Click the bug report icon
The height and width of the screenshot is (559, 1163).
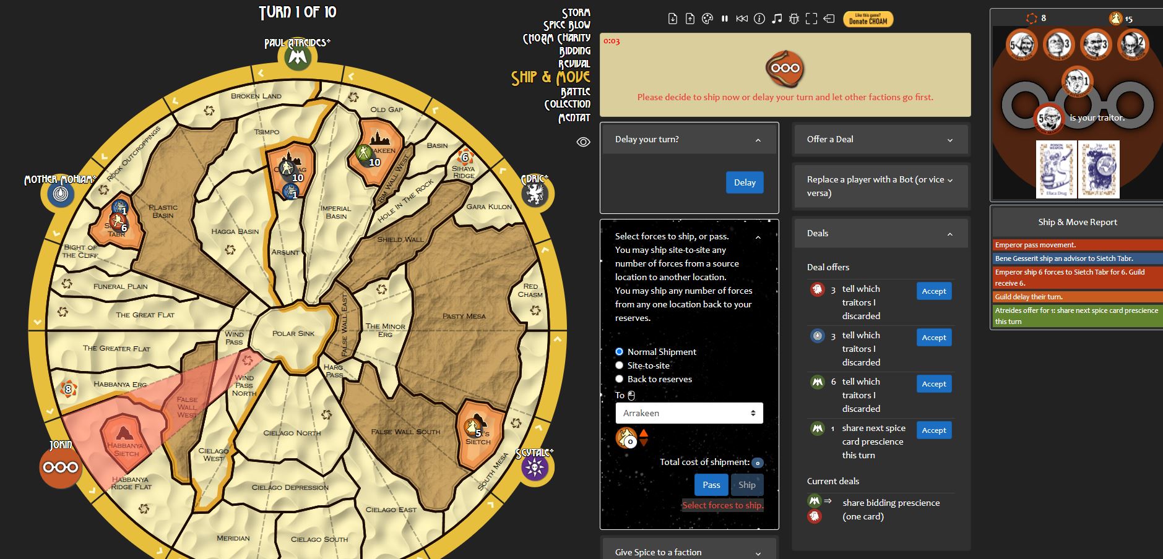794,19
